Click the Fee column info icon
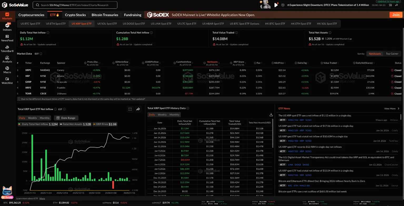This screenshot has width=404, height=206. 255,63
